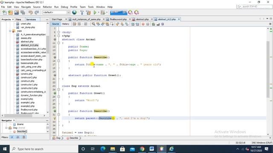Click the lightbulb hint on line 32
The width and height of the screenshot is (273, 153).
[55, 118]
